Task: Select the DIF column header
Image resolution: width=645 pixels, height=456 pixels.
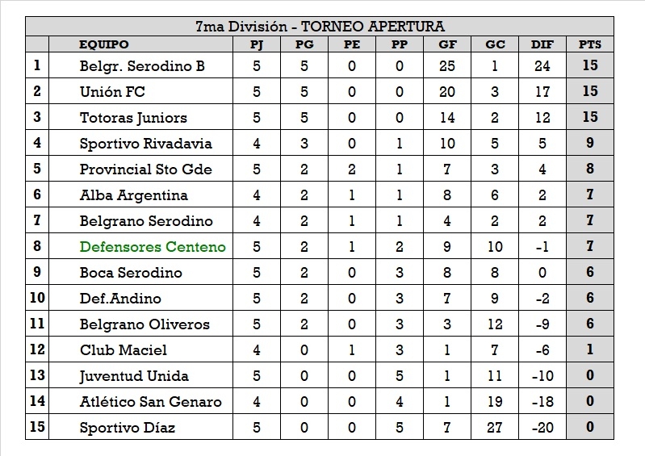Action: point(542,45)
